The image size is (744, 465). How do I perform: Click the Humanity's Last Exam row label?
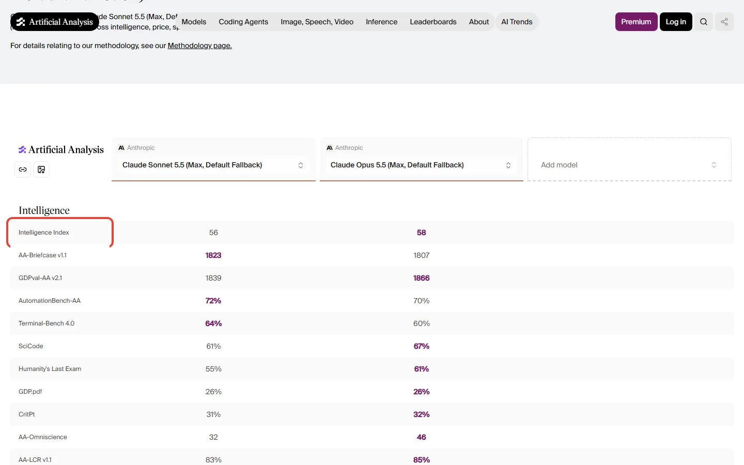point(50,369)
